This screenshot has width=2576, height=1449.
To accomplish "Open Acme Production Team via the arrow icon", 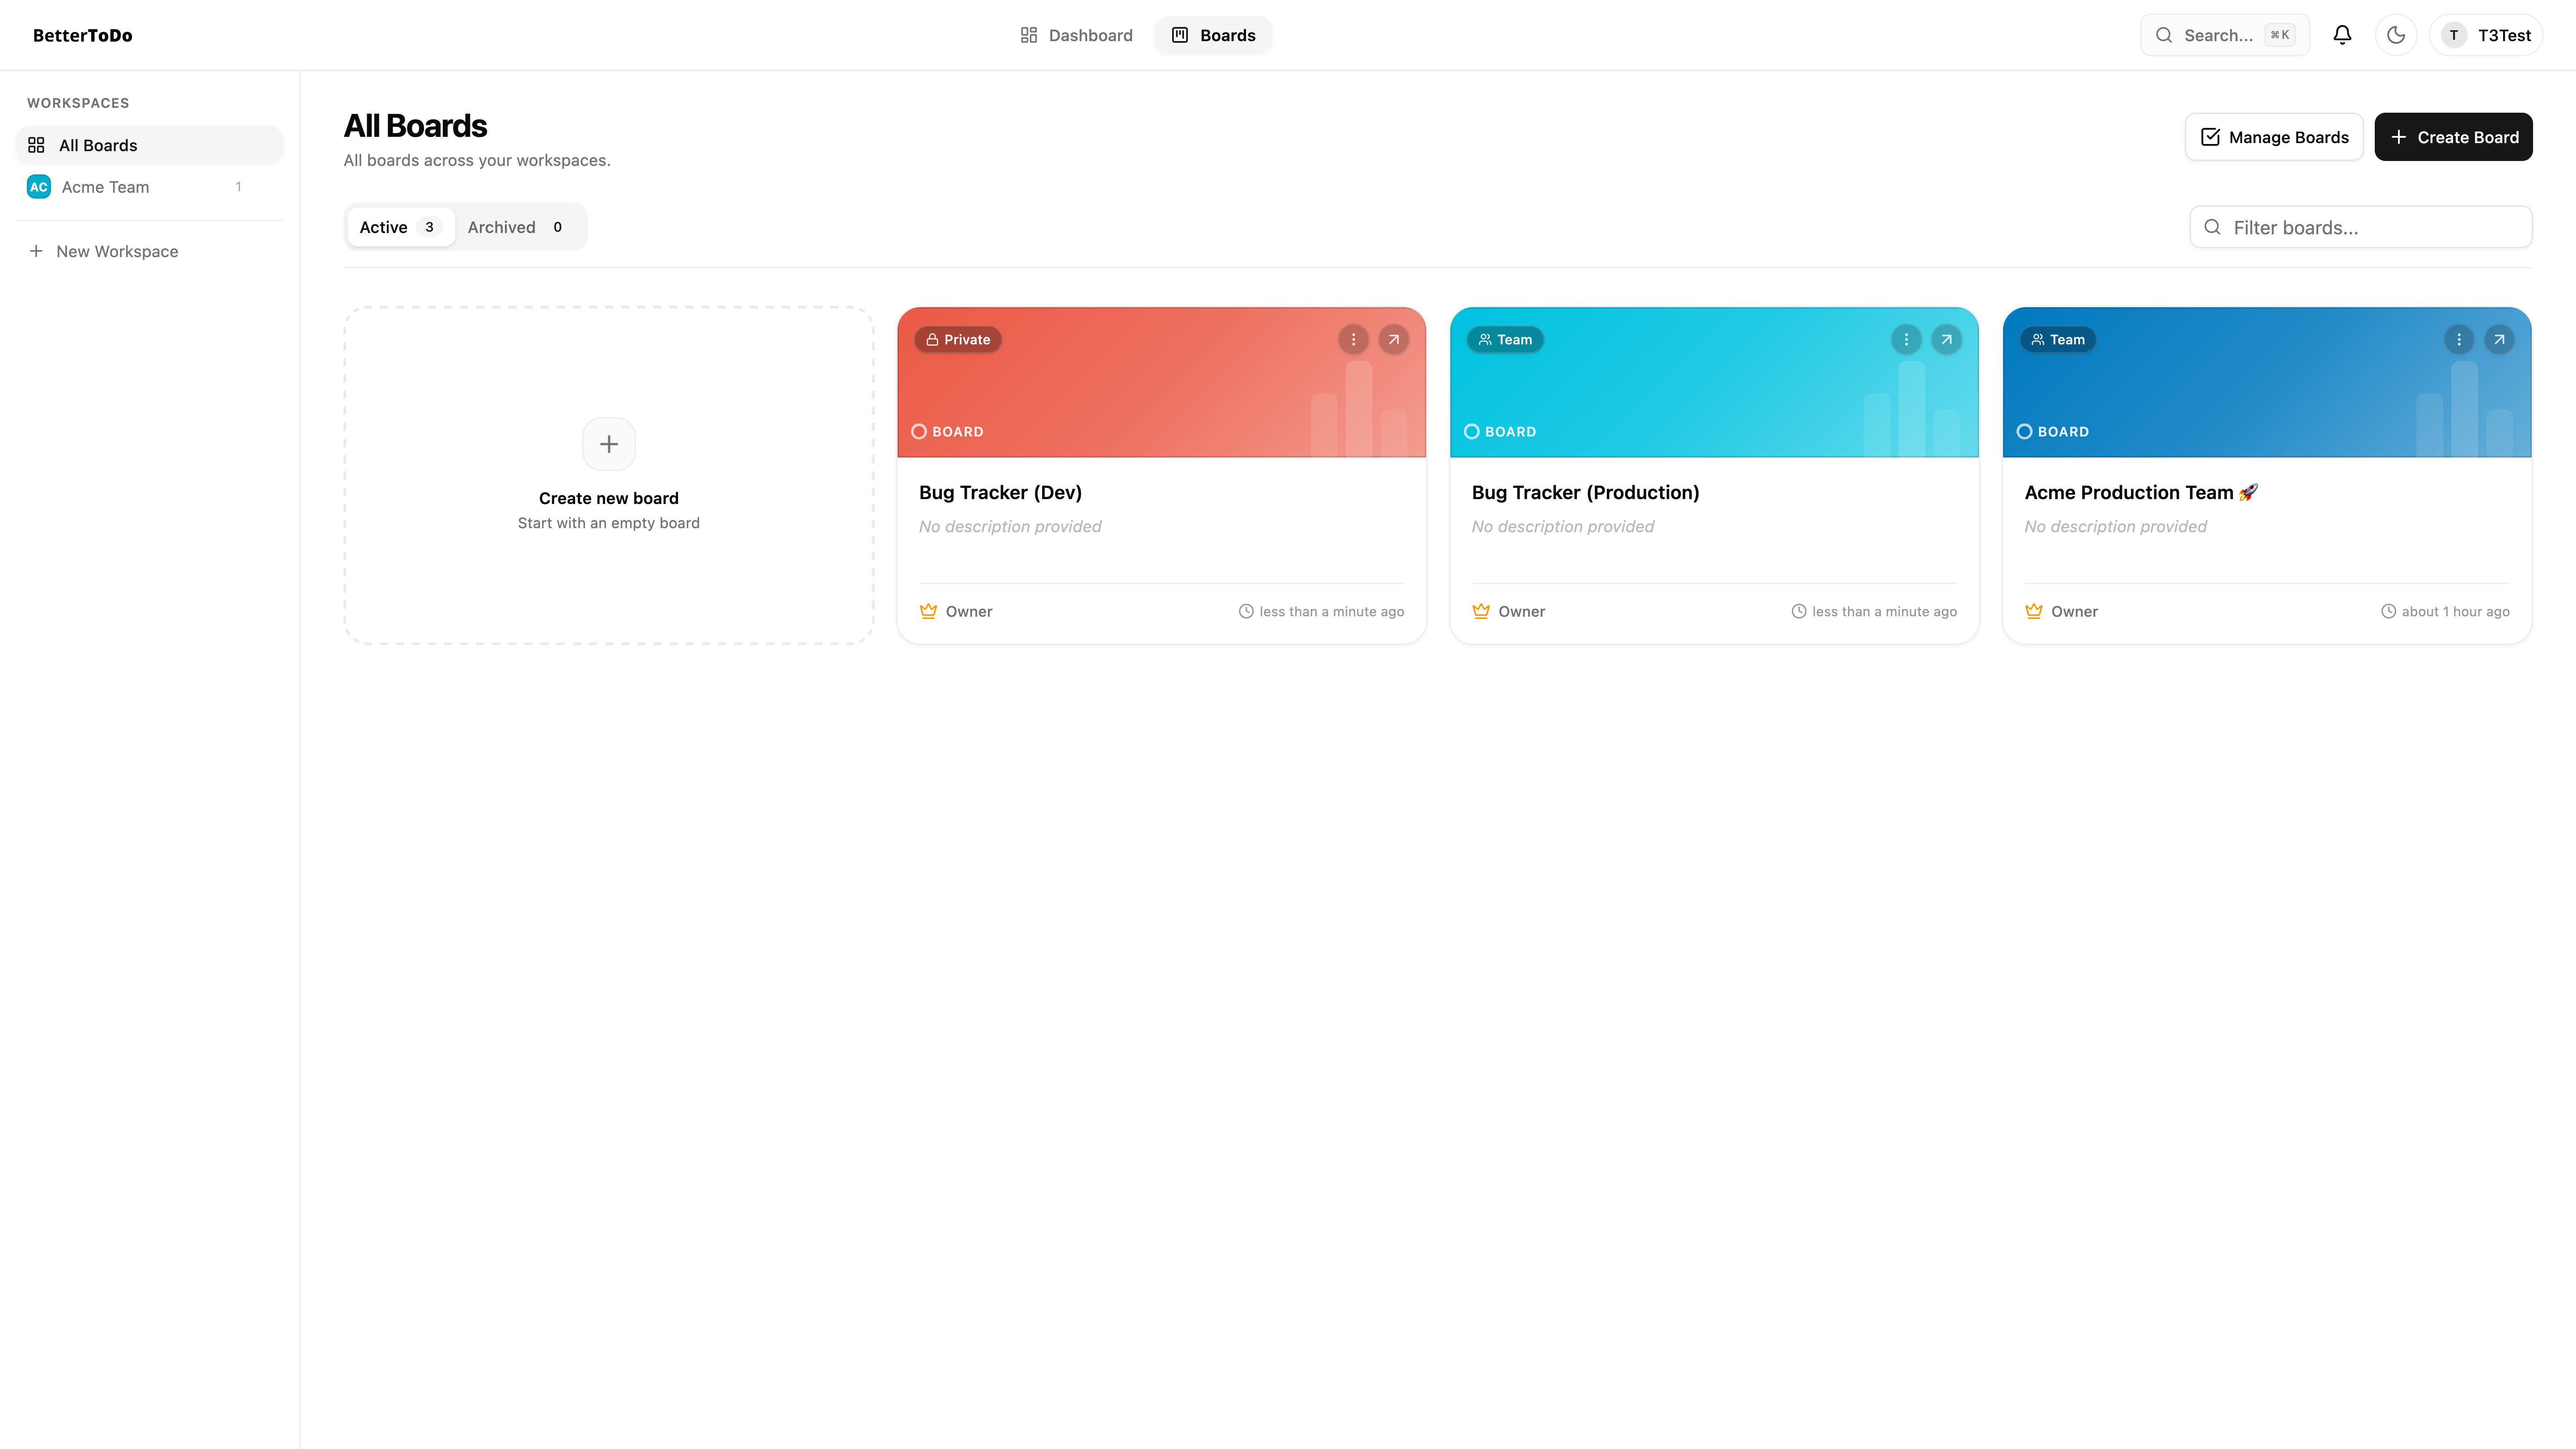I will click(2499, 340).
